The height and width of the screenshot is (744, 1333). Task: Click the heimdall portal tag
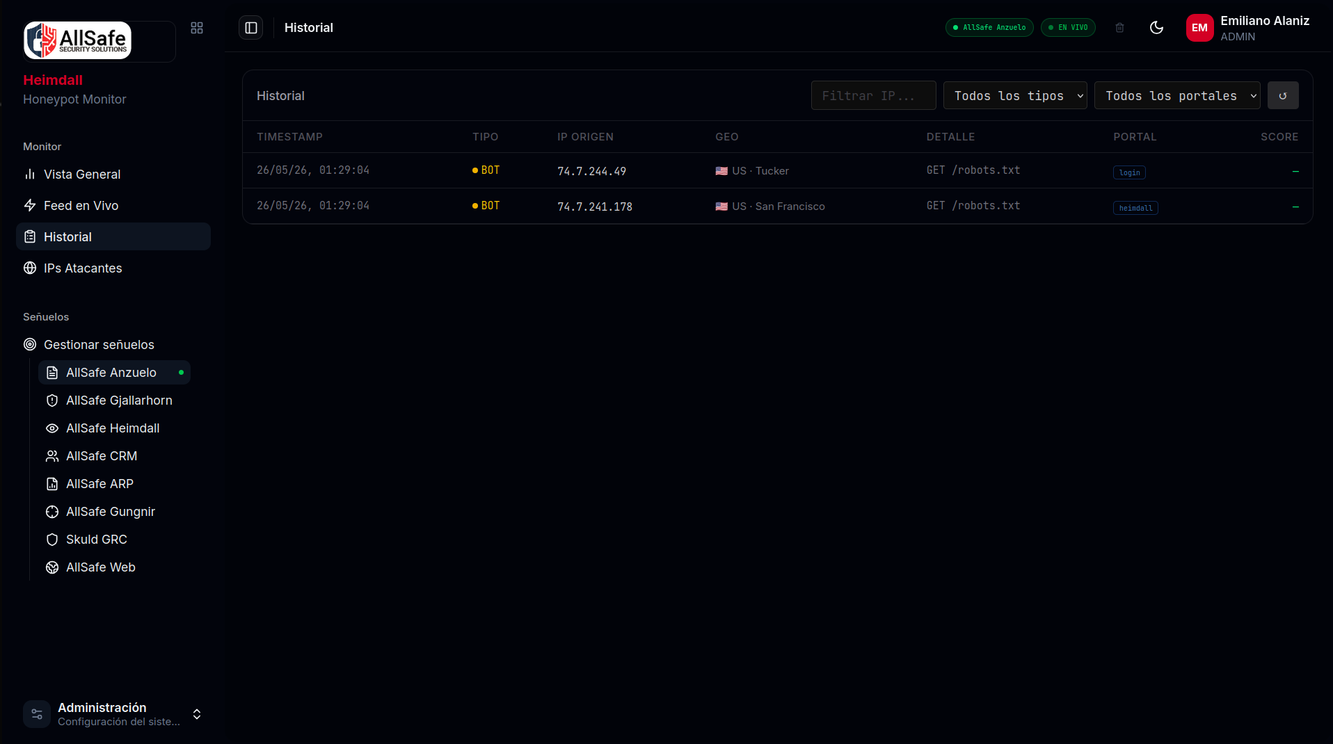pos(1135,208)
